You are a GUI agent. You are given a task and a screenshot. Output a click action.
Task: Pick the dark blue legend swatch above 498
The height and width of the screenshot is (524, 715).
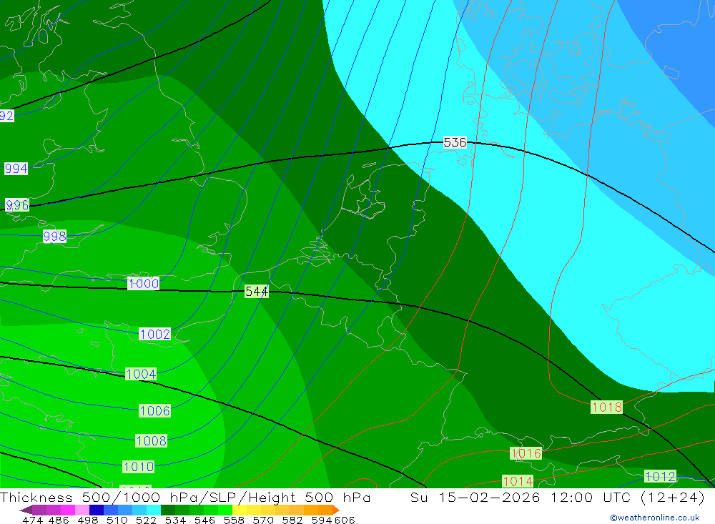97,510
